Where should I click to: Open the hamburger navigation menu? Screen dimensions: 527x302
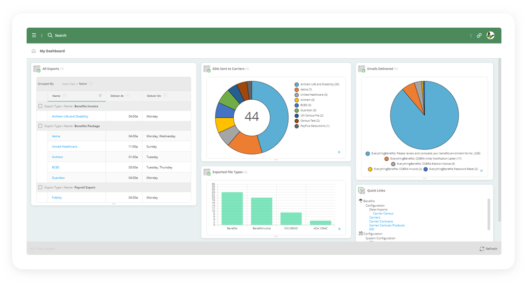coord(34,35)
